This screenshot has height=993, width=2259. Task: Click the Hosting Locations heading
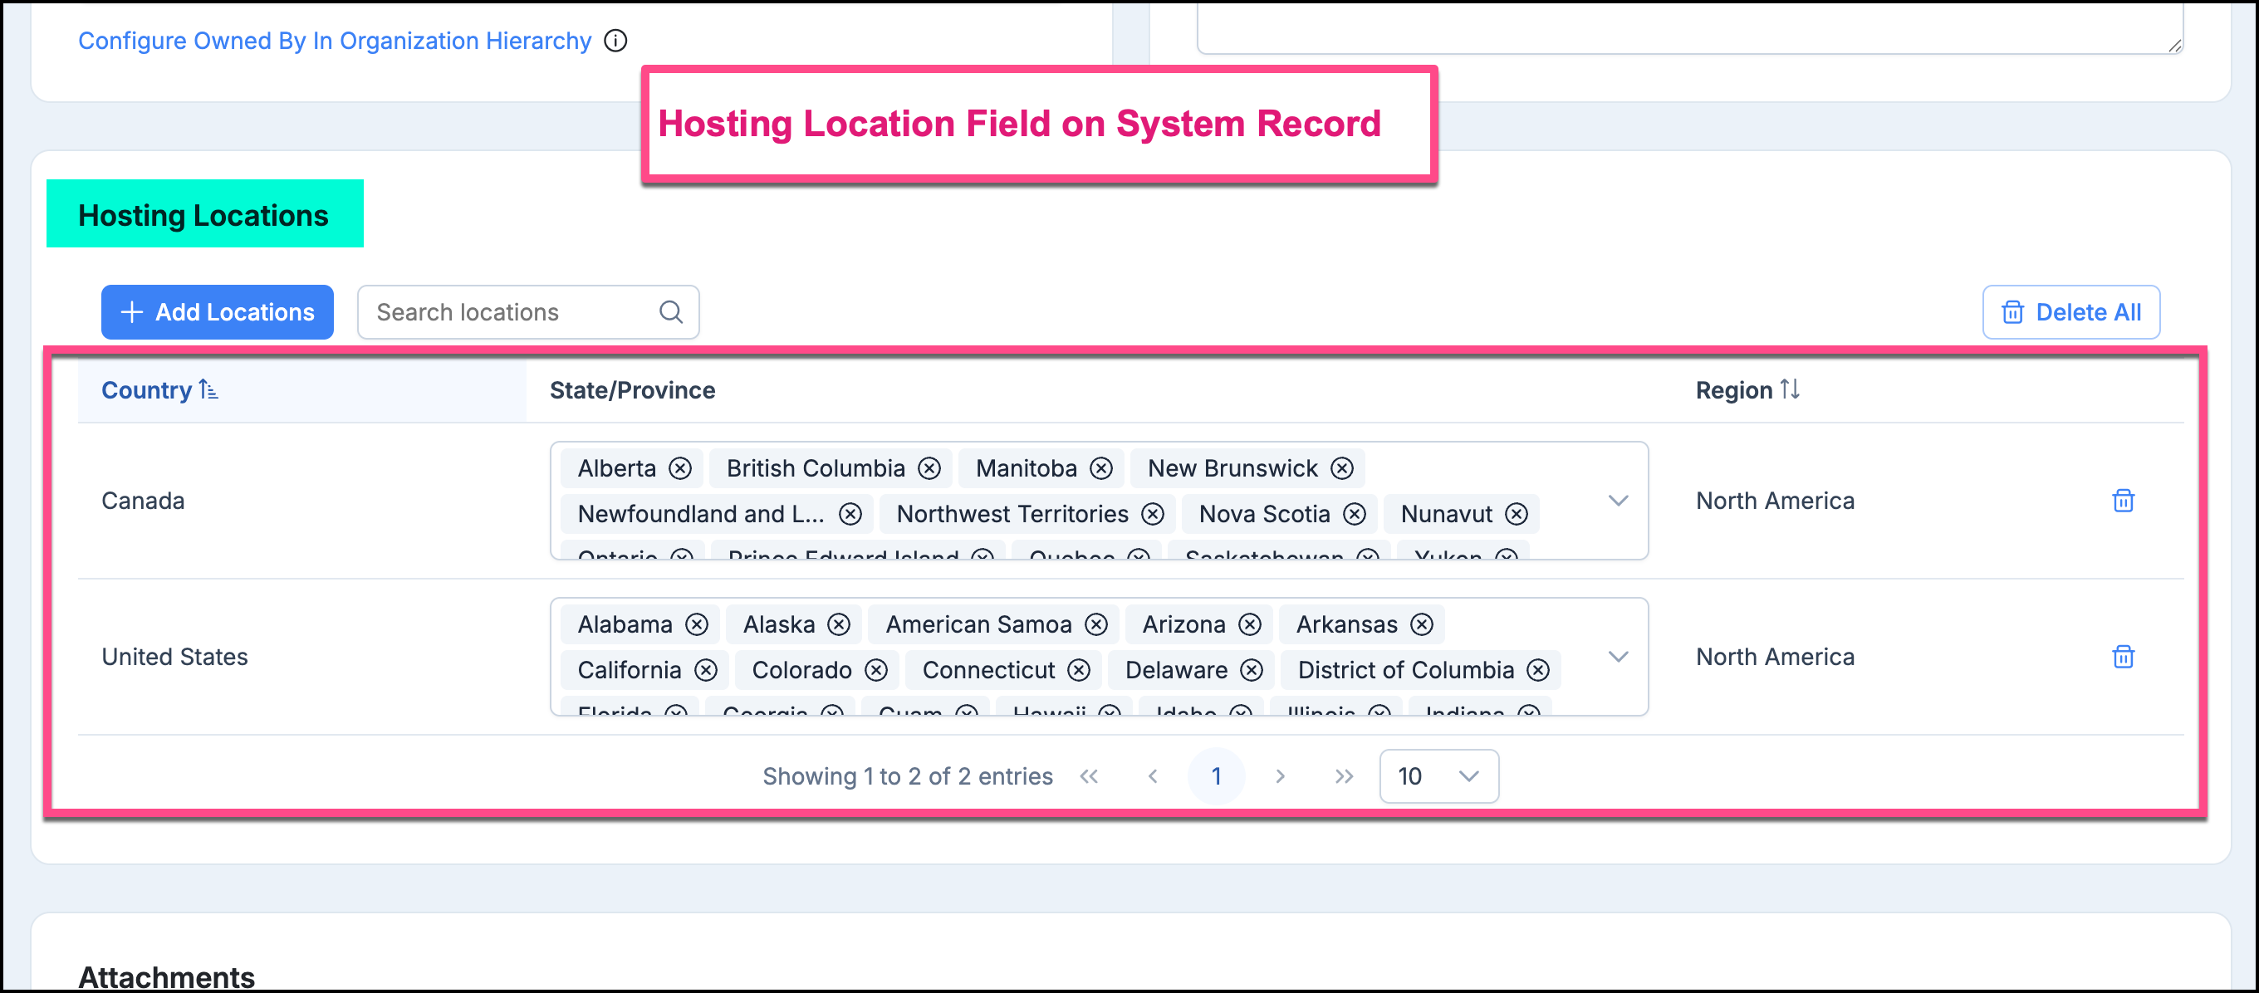(x=203, y=215)
